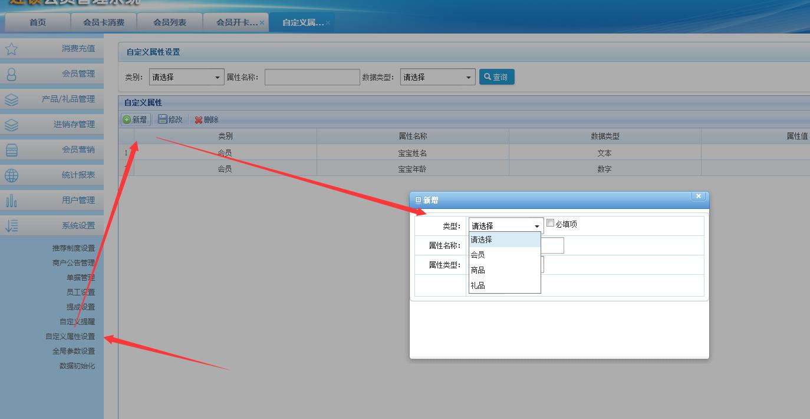Click the 新增 add button in toolbar
The width and height of the screenshot is (810, 419).
pos(135,119)
